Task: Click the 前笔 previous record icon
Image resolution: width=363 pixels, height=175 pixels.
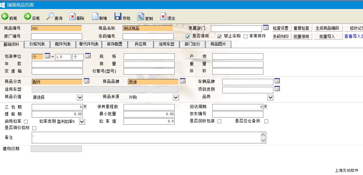Action: 5,17
